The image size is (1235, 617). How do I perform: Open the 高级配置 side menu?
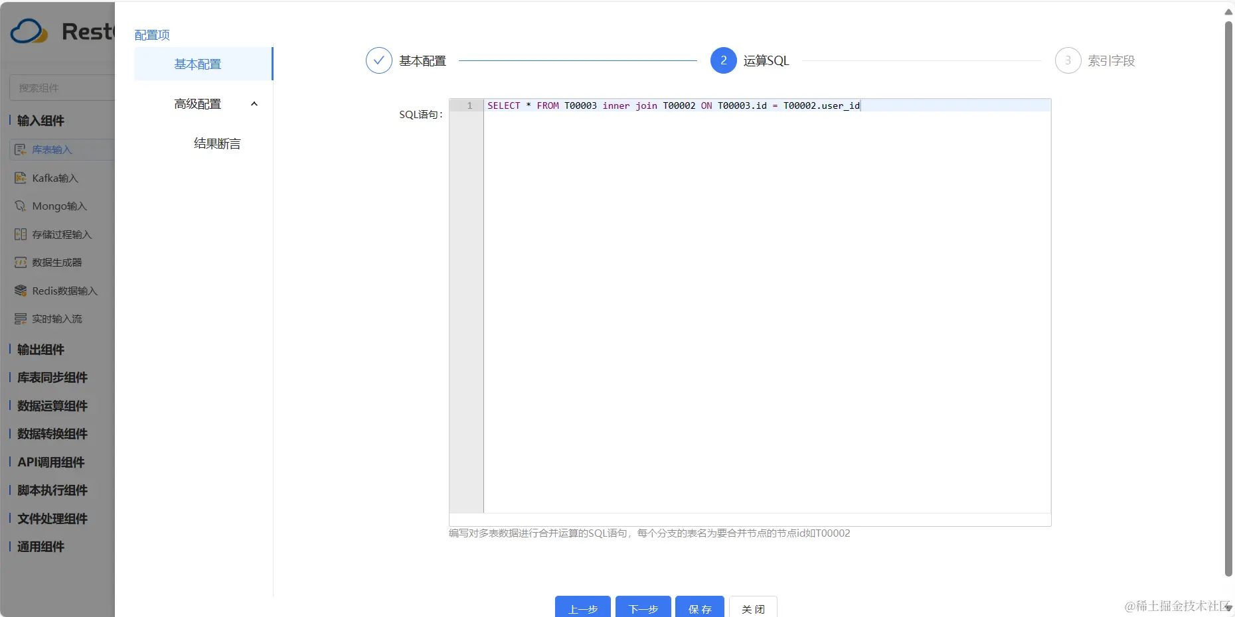[x=203, y=104]
